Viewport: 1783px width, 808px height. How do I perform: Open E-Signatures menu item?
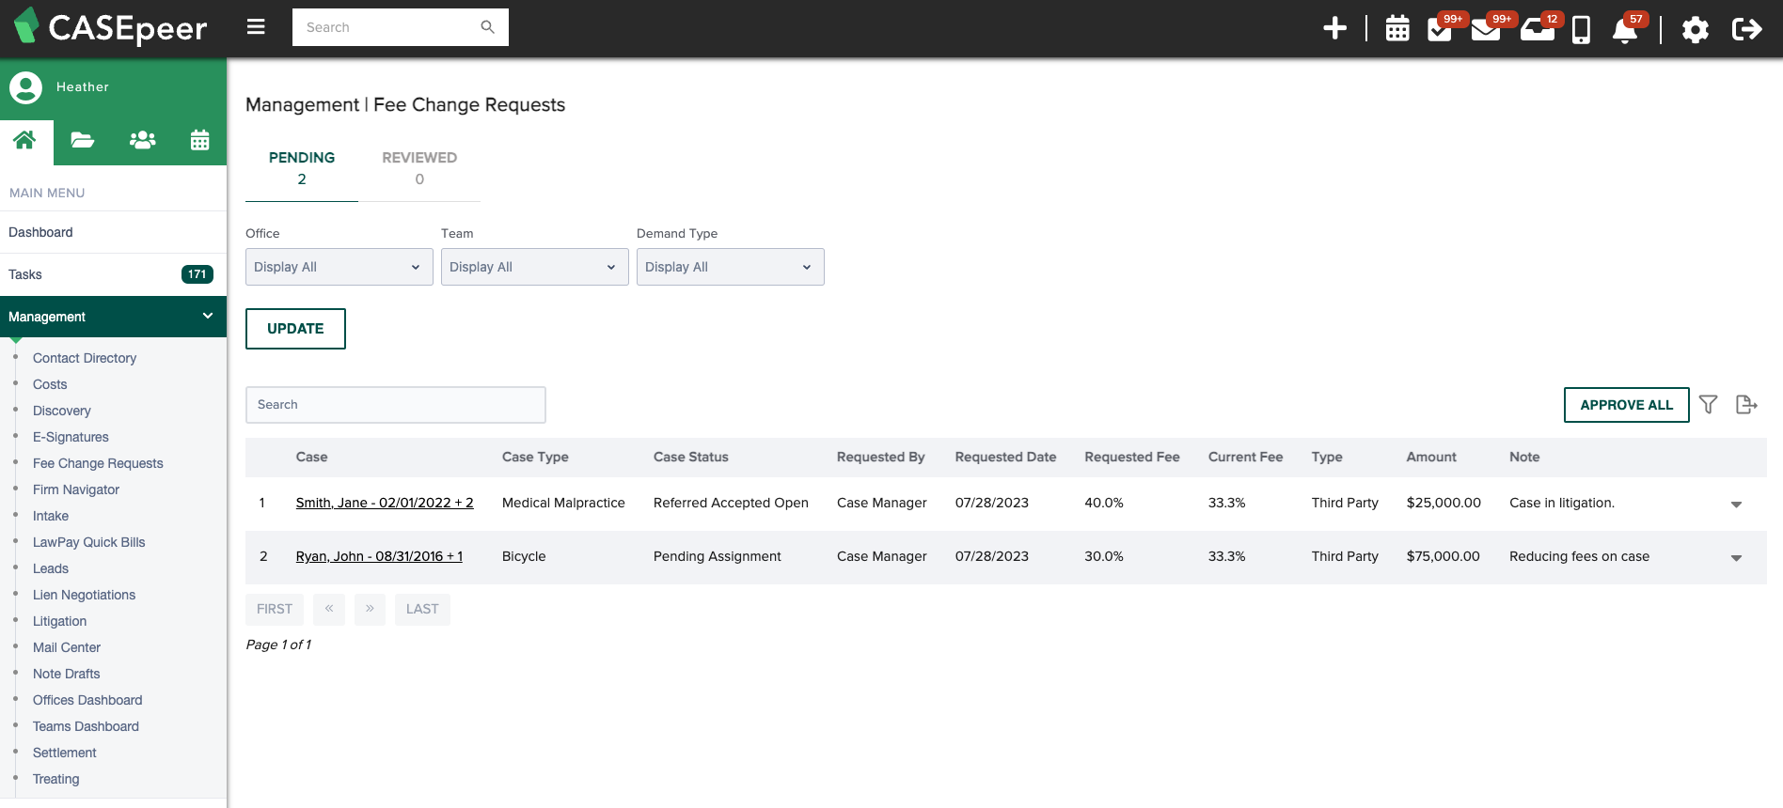click(x=71, y=437)
